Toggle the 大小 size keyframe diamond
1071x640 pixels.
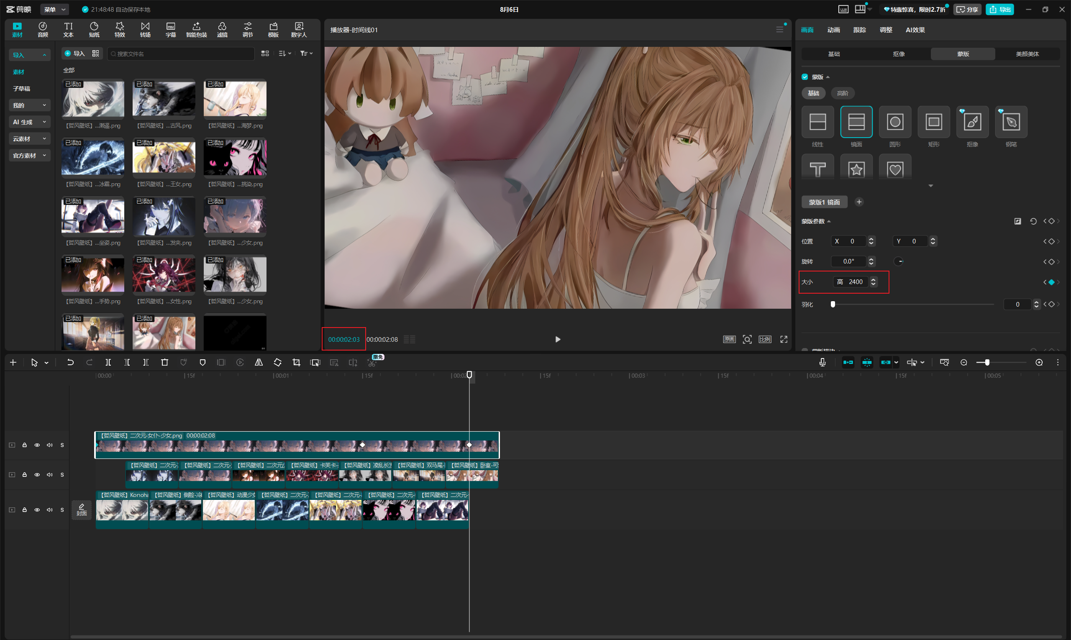coord(1052,282)
